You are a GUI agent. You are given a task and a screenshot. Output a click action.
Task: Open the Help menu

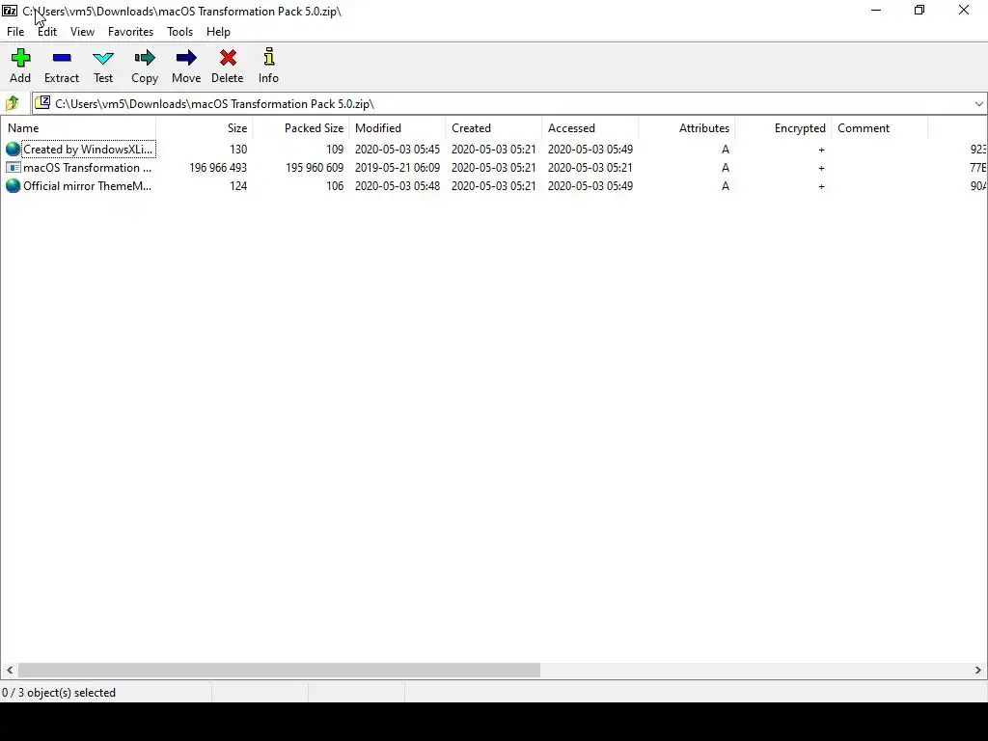coord(218,32)
